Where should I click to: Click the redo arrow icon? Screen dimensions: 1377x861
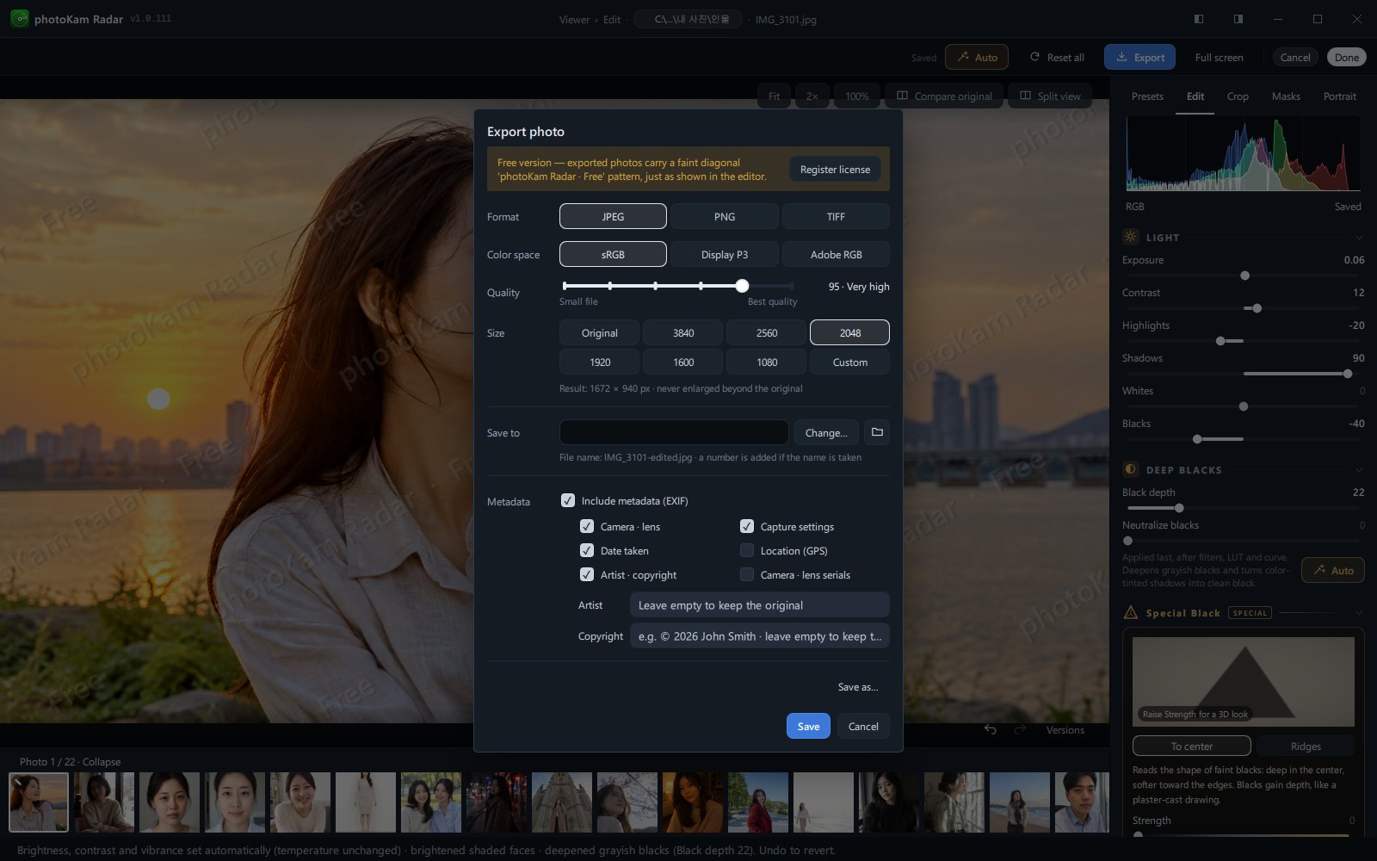pyautogui.click(x=1020, y=730)
